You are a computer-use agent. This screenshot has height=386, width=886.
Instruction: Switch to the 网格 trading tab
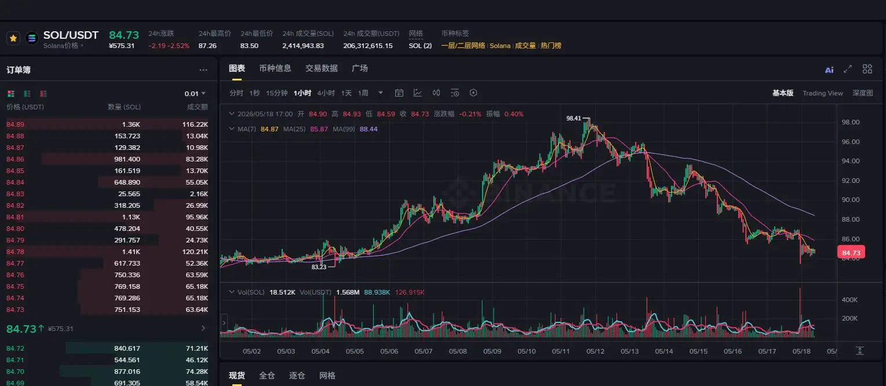327,376
